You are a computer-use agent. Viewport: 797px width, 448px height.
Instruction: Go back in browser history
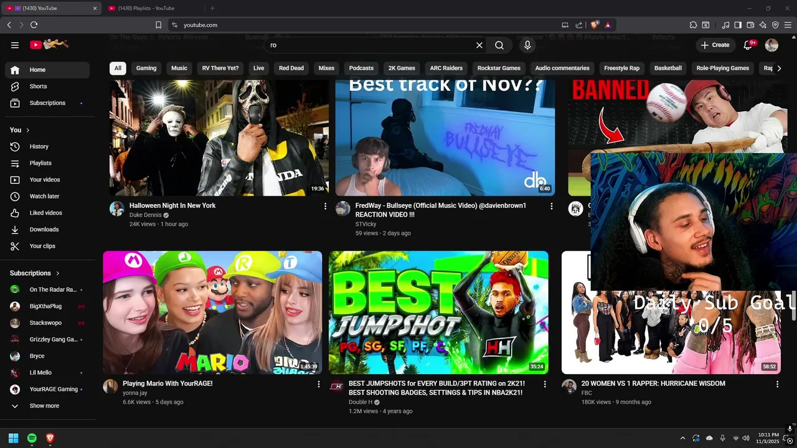pyautogui.click(x=9, y=25)
